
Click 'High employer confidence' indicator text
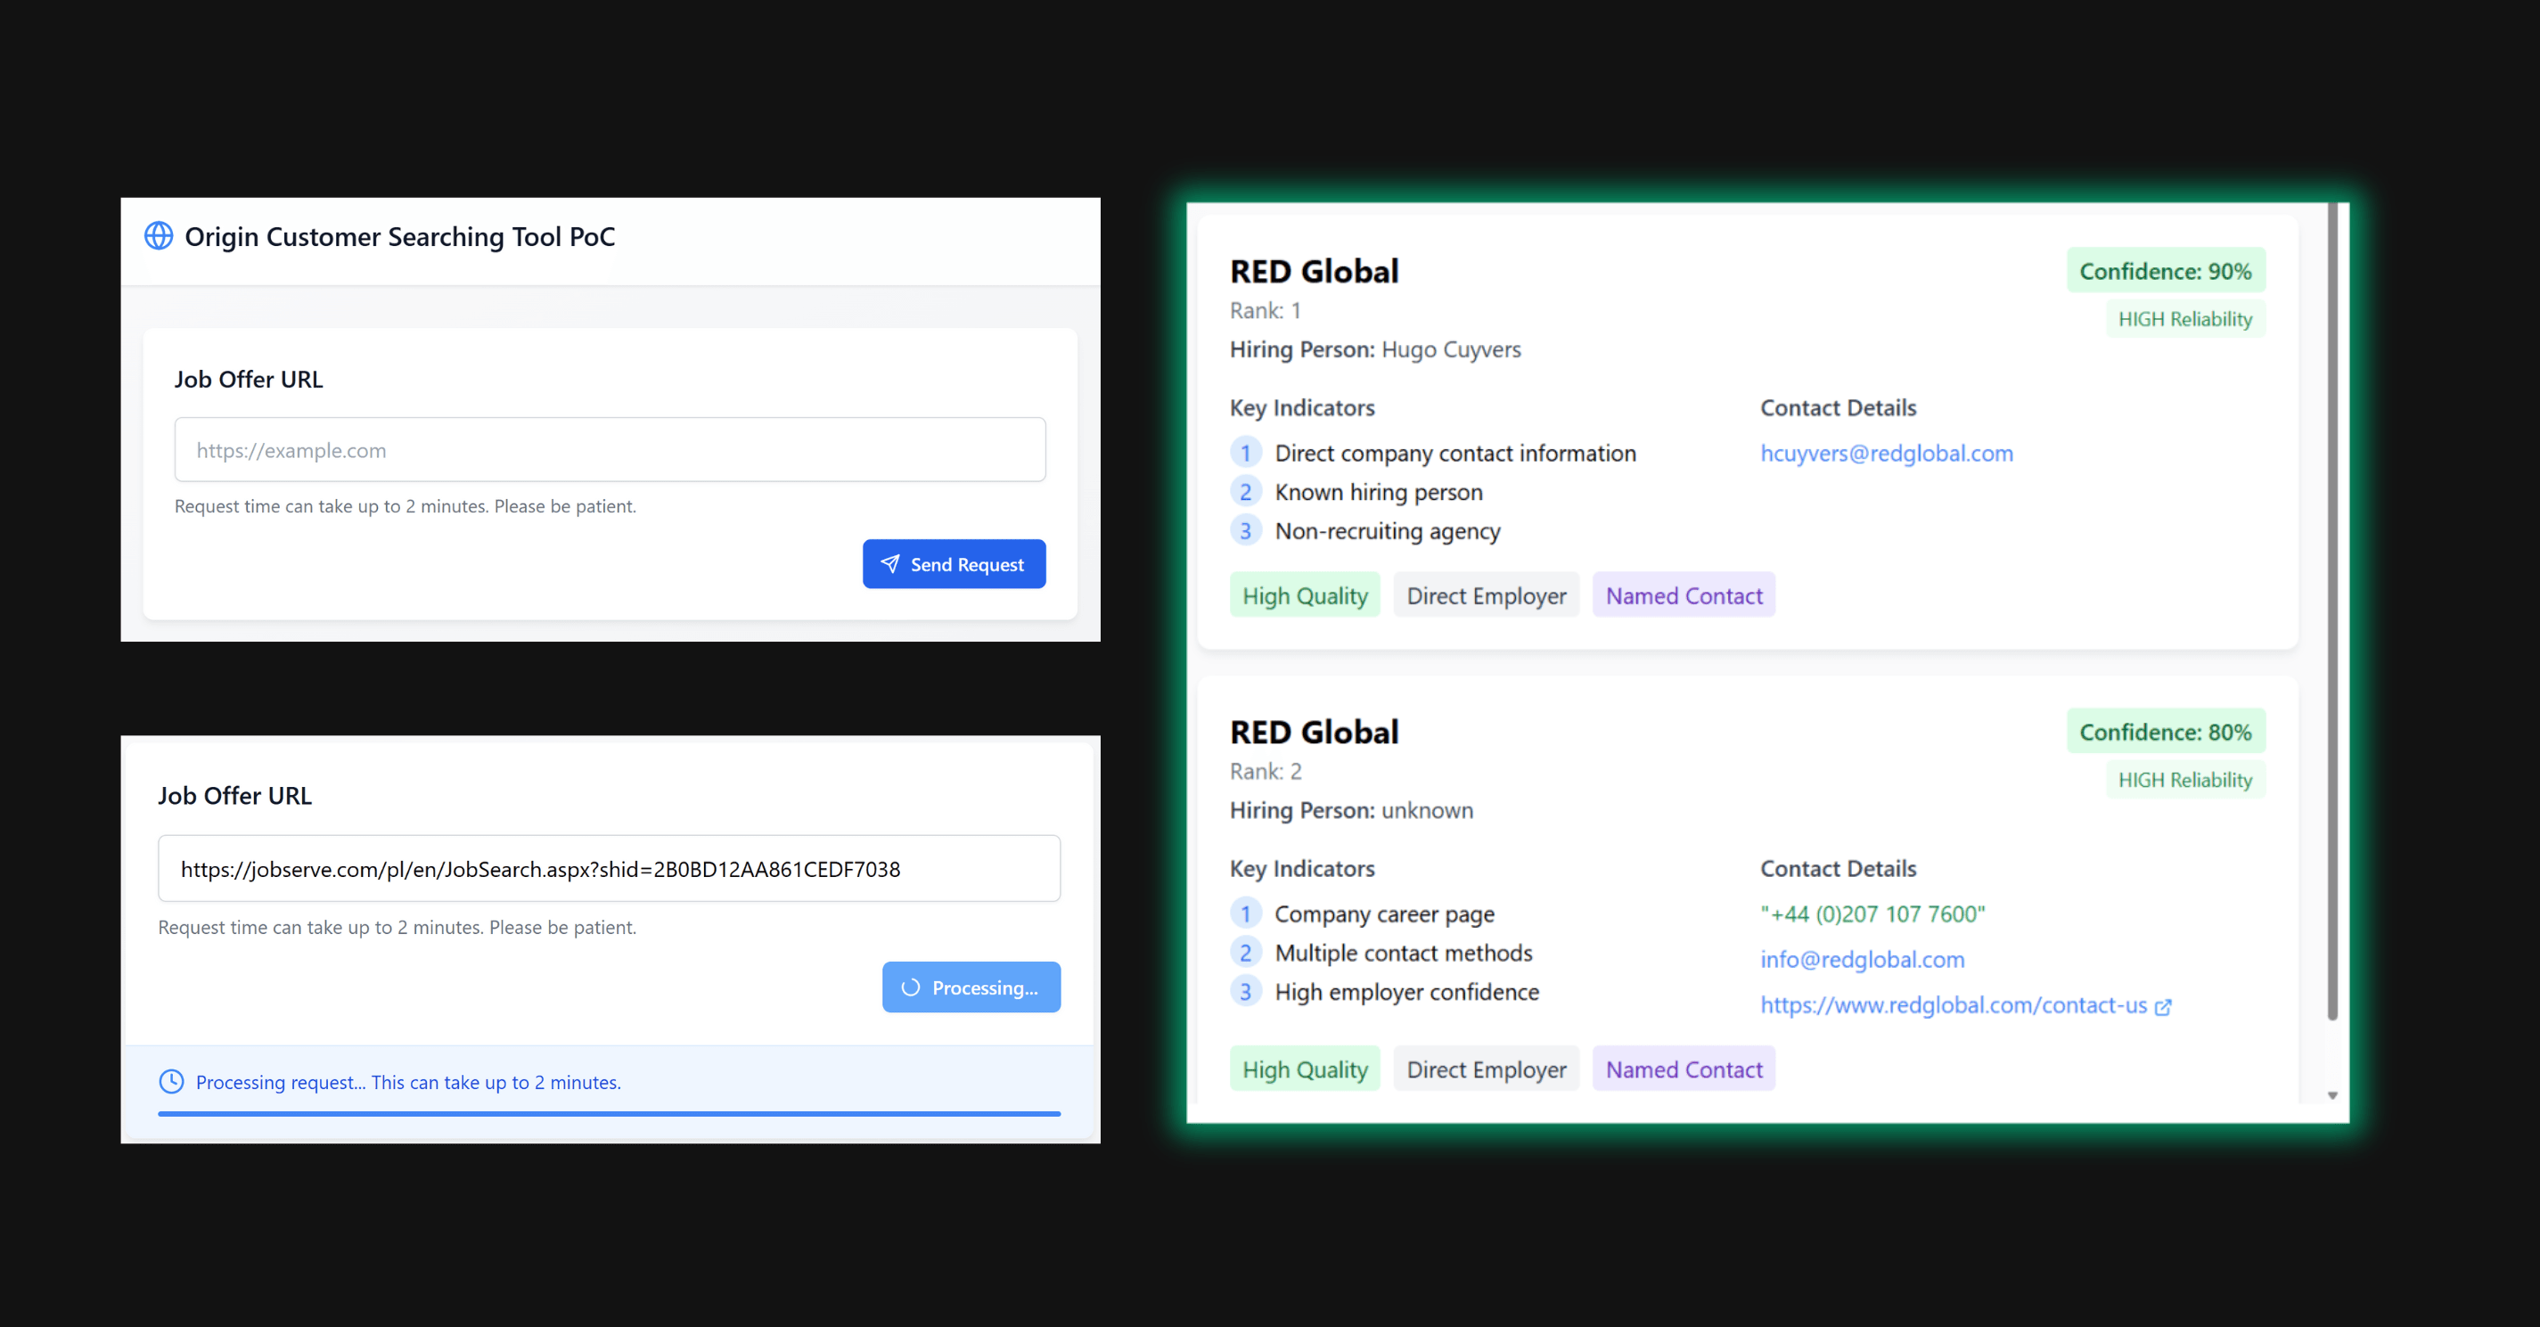(x=1406, y=992)
